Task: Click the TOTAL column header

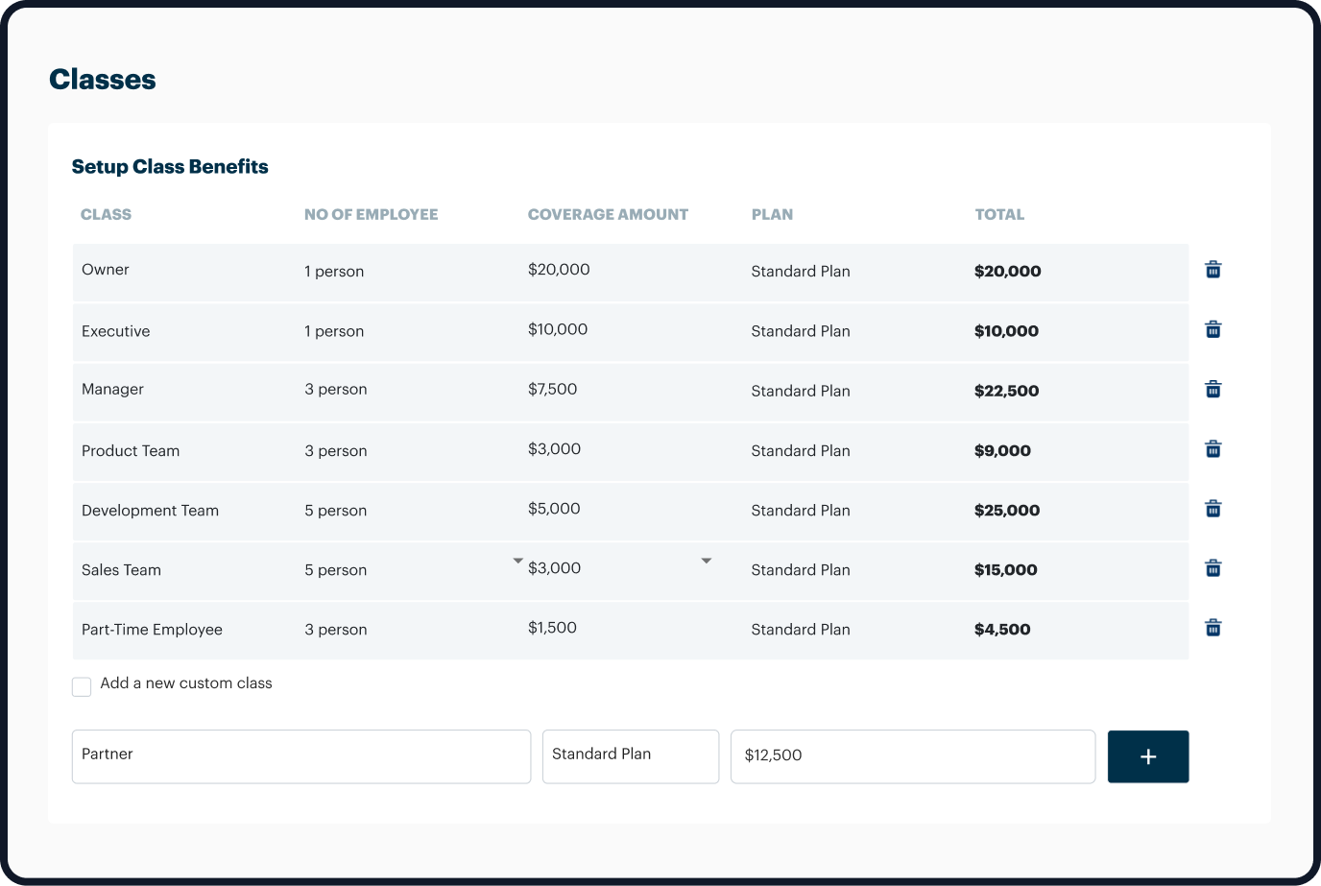Action: click(999, 214)
